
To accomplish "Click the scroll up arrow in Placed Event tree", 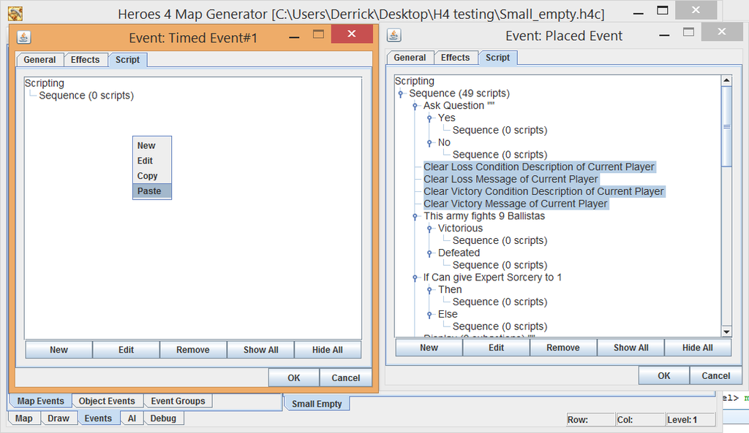I will tap(726, 80).
